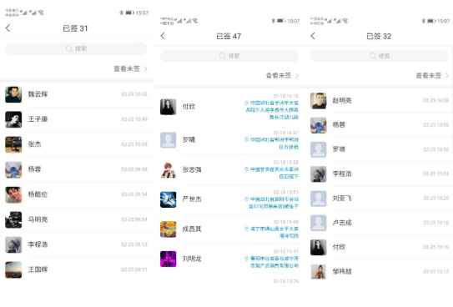Focus the search field on 已签 31 screen
The image size is (453, 307).
click(x=76, y=48)
